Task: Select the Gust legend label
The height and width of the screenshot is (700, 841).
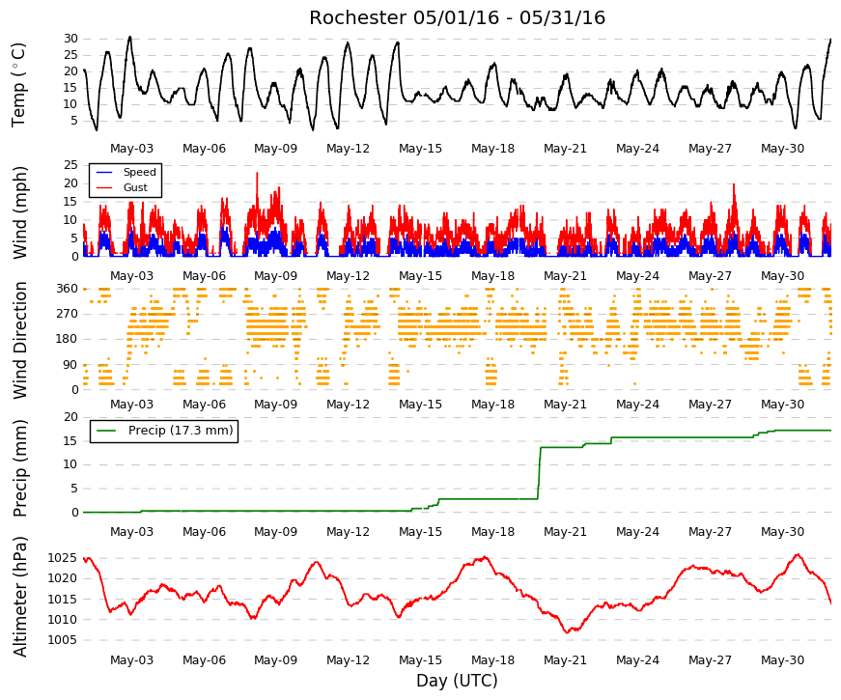Action: pyautogui.click(x=135, y=187)
